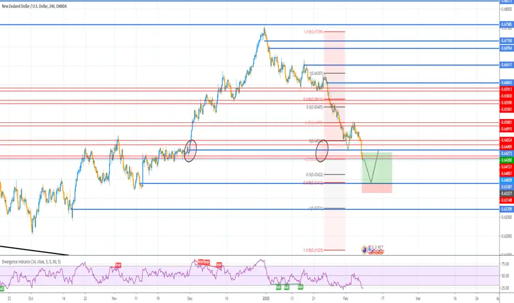The image size is (514, 303).
Task: Select the 0.66954 price axis label
Action: coord(506,48)
